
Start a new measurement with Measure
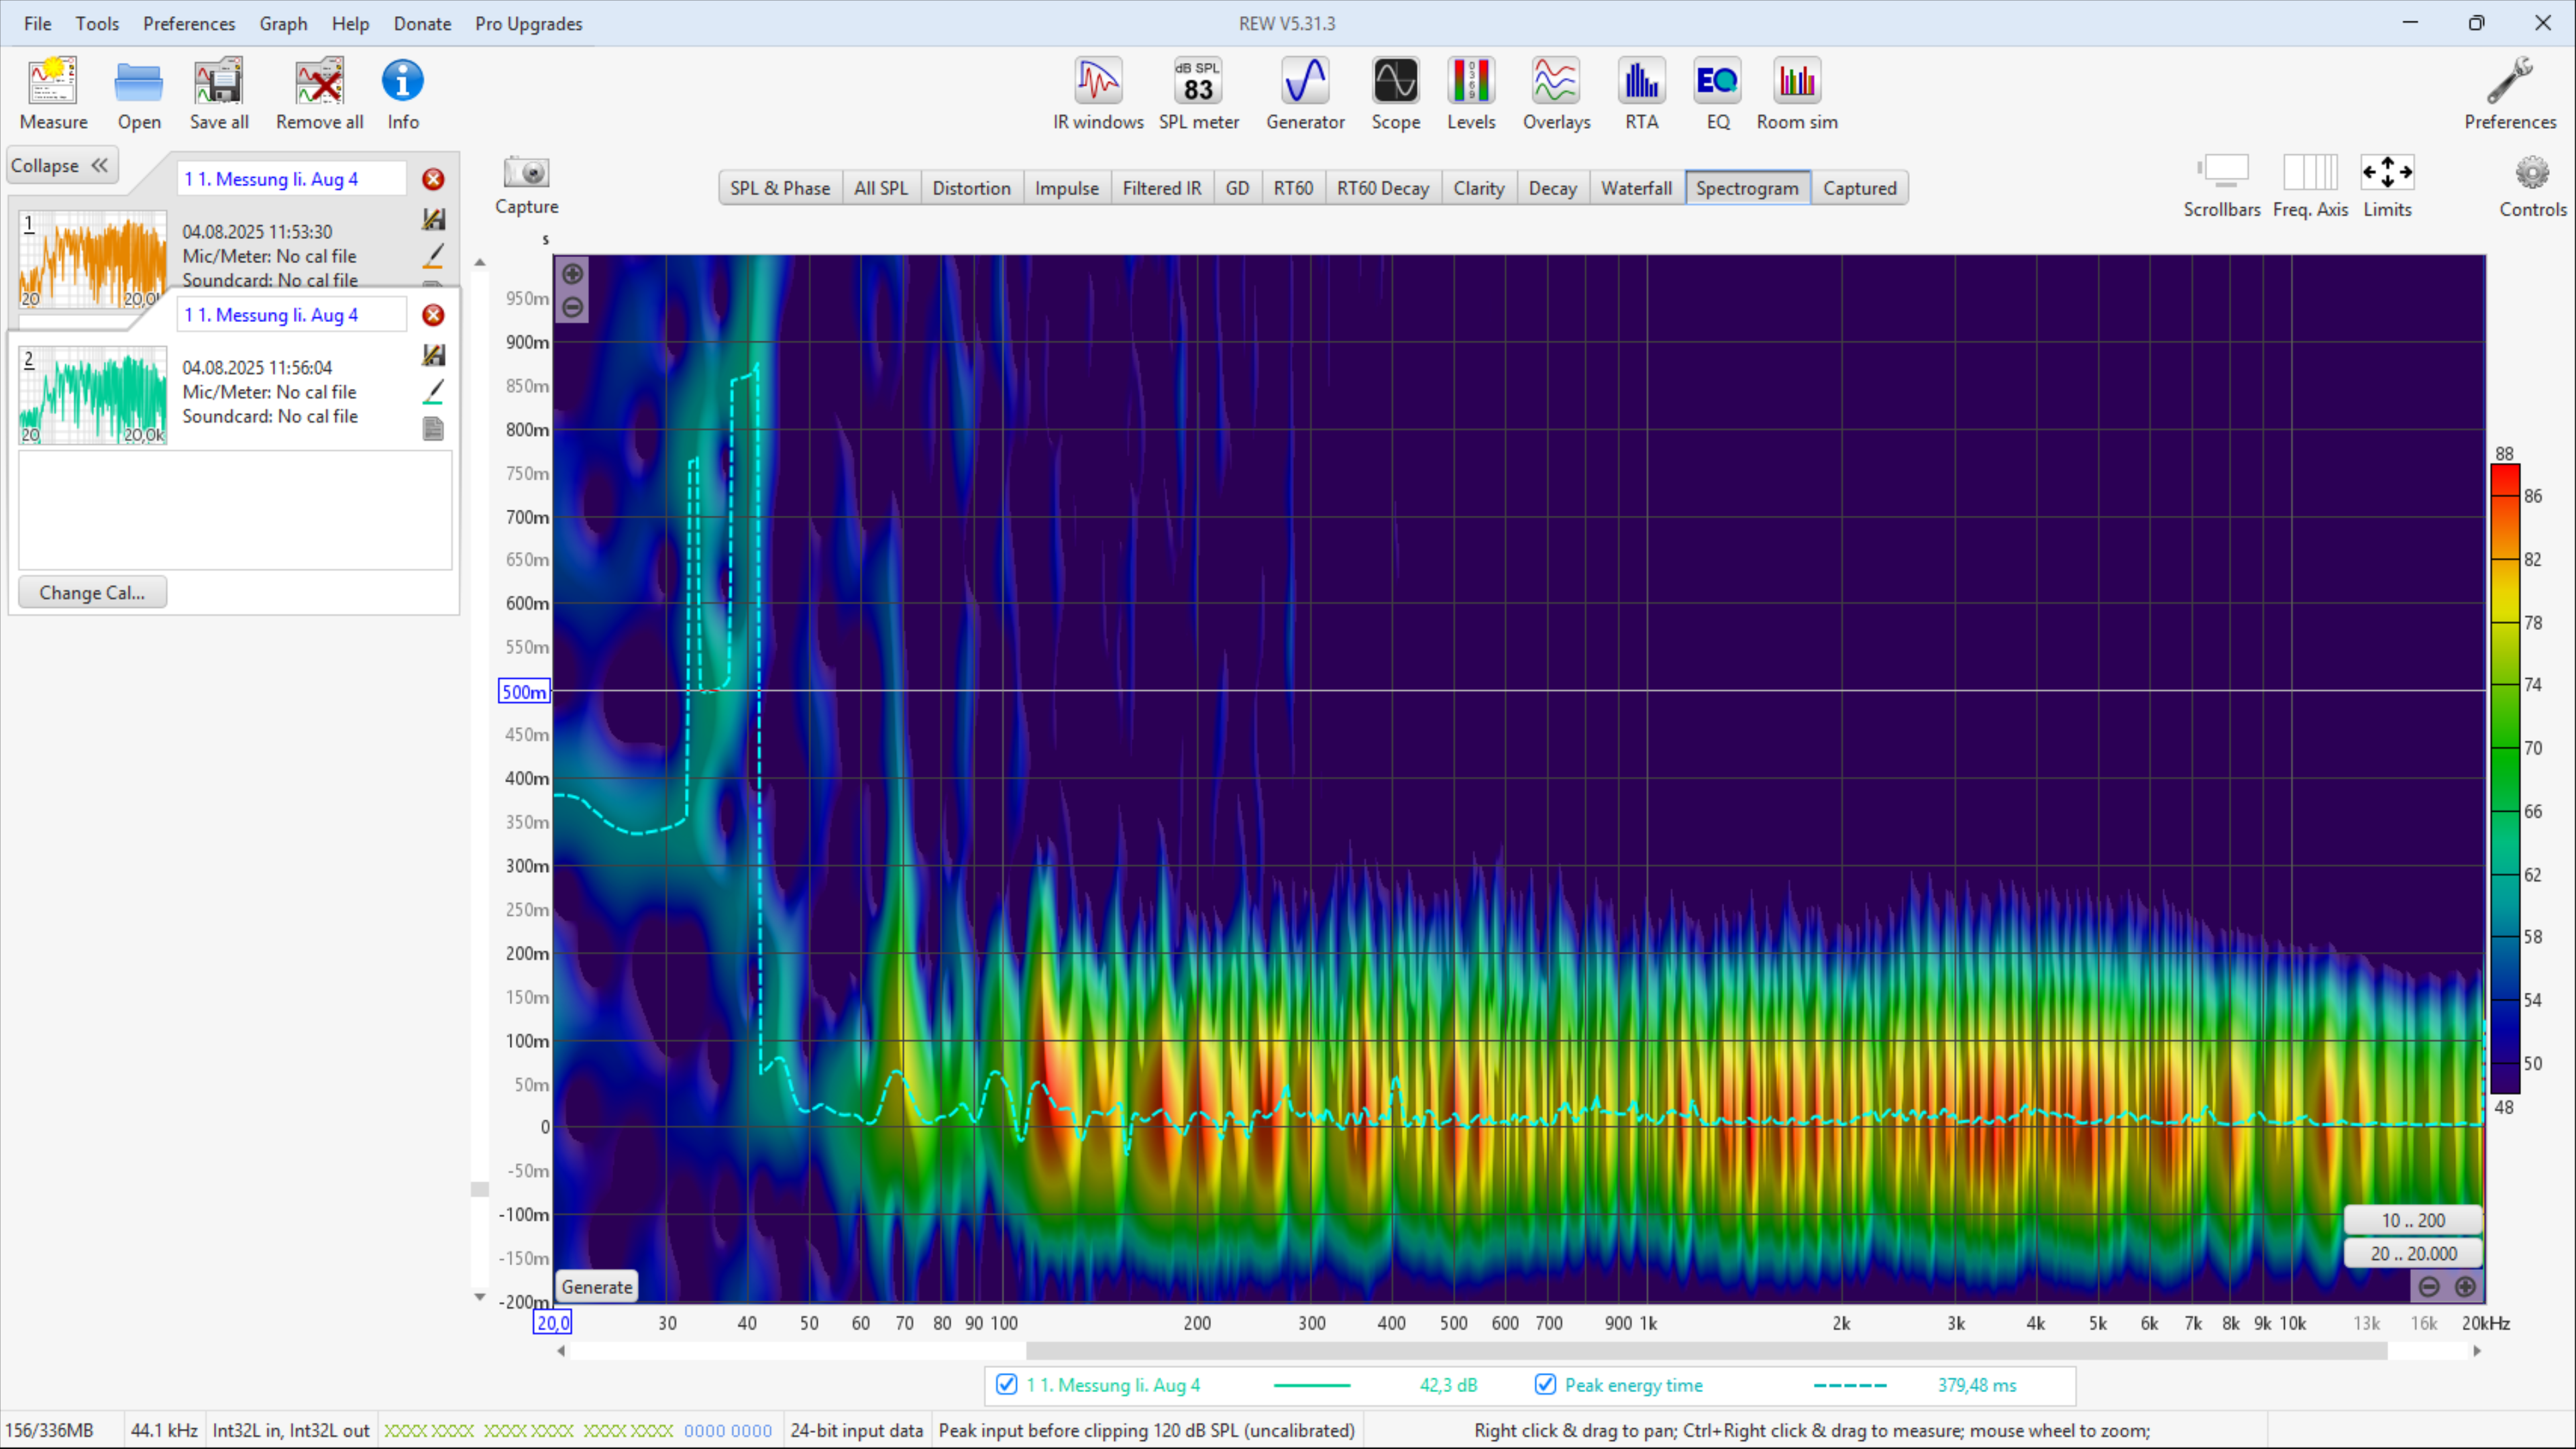(x=53, y=93)
